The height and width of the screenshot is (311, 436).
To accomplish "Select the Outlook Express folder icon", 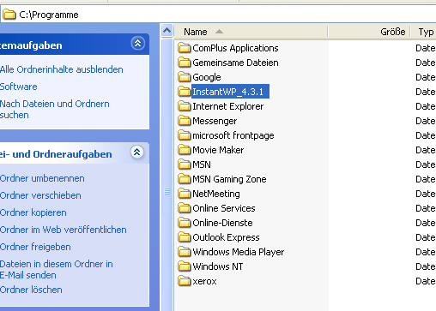I will pyautogui.click(x=184, y=237).
